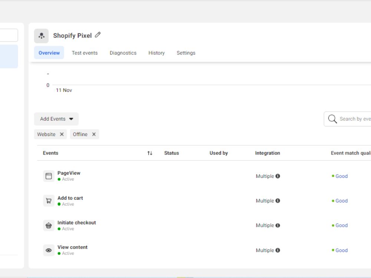Screen dimensions: 371x278
Task: Click the 11 Nov date label on chart
Action: (x=64, y=90)
